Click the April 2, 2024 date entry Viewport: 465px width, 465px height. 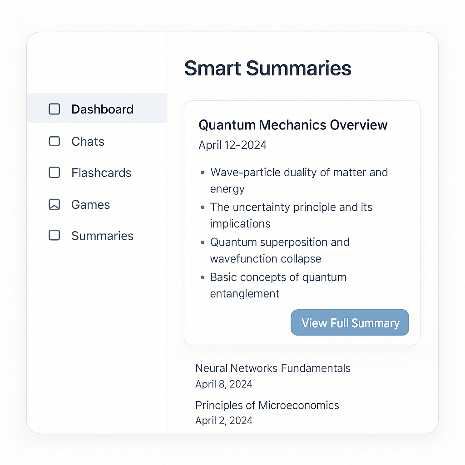(223, 420)
